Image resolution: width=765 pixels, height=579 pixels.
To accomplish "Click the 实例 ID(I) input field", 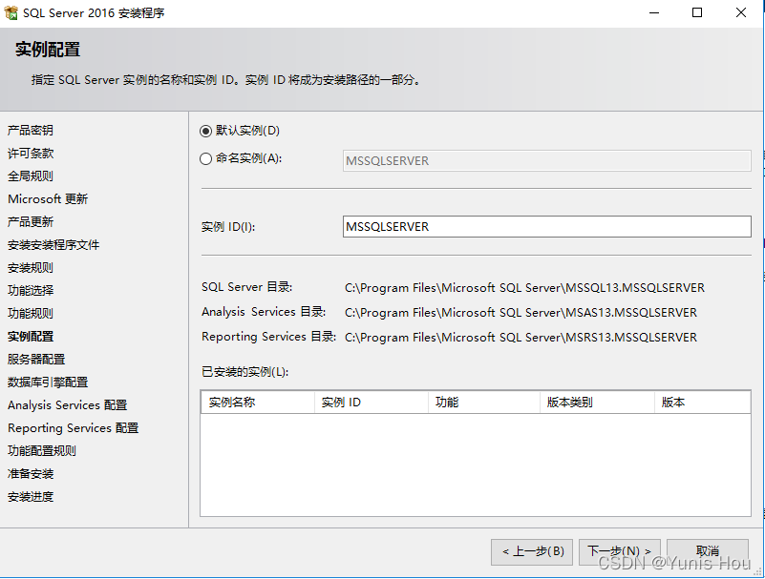I will [x=547, y=227].
